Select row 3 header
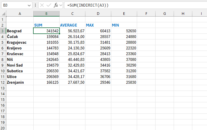The image size is (207, 130). [3, 31]
